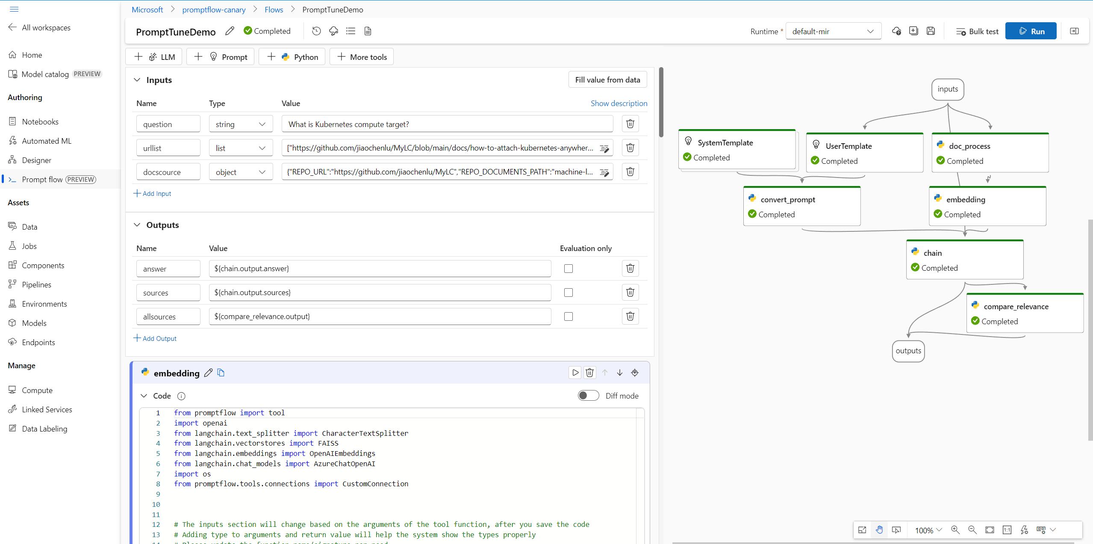Open the run history clock icon
1093x544 pixels.
pyautogui.click(x=316, y=31)
